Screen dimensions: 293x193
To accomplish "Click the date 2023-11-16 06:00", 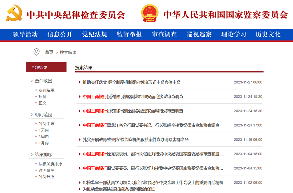I will click(248, 140).
